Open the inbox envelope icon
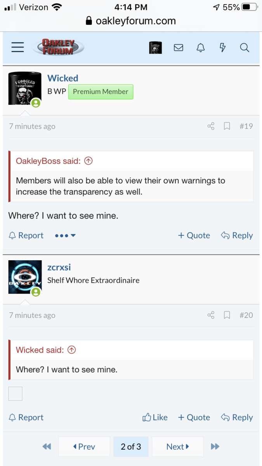 pyautogui.click(x=178, y=47)
